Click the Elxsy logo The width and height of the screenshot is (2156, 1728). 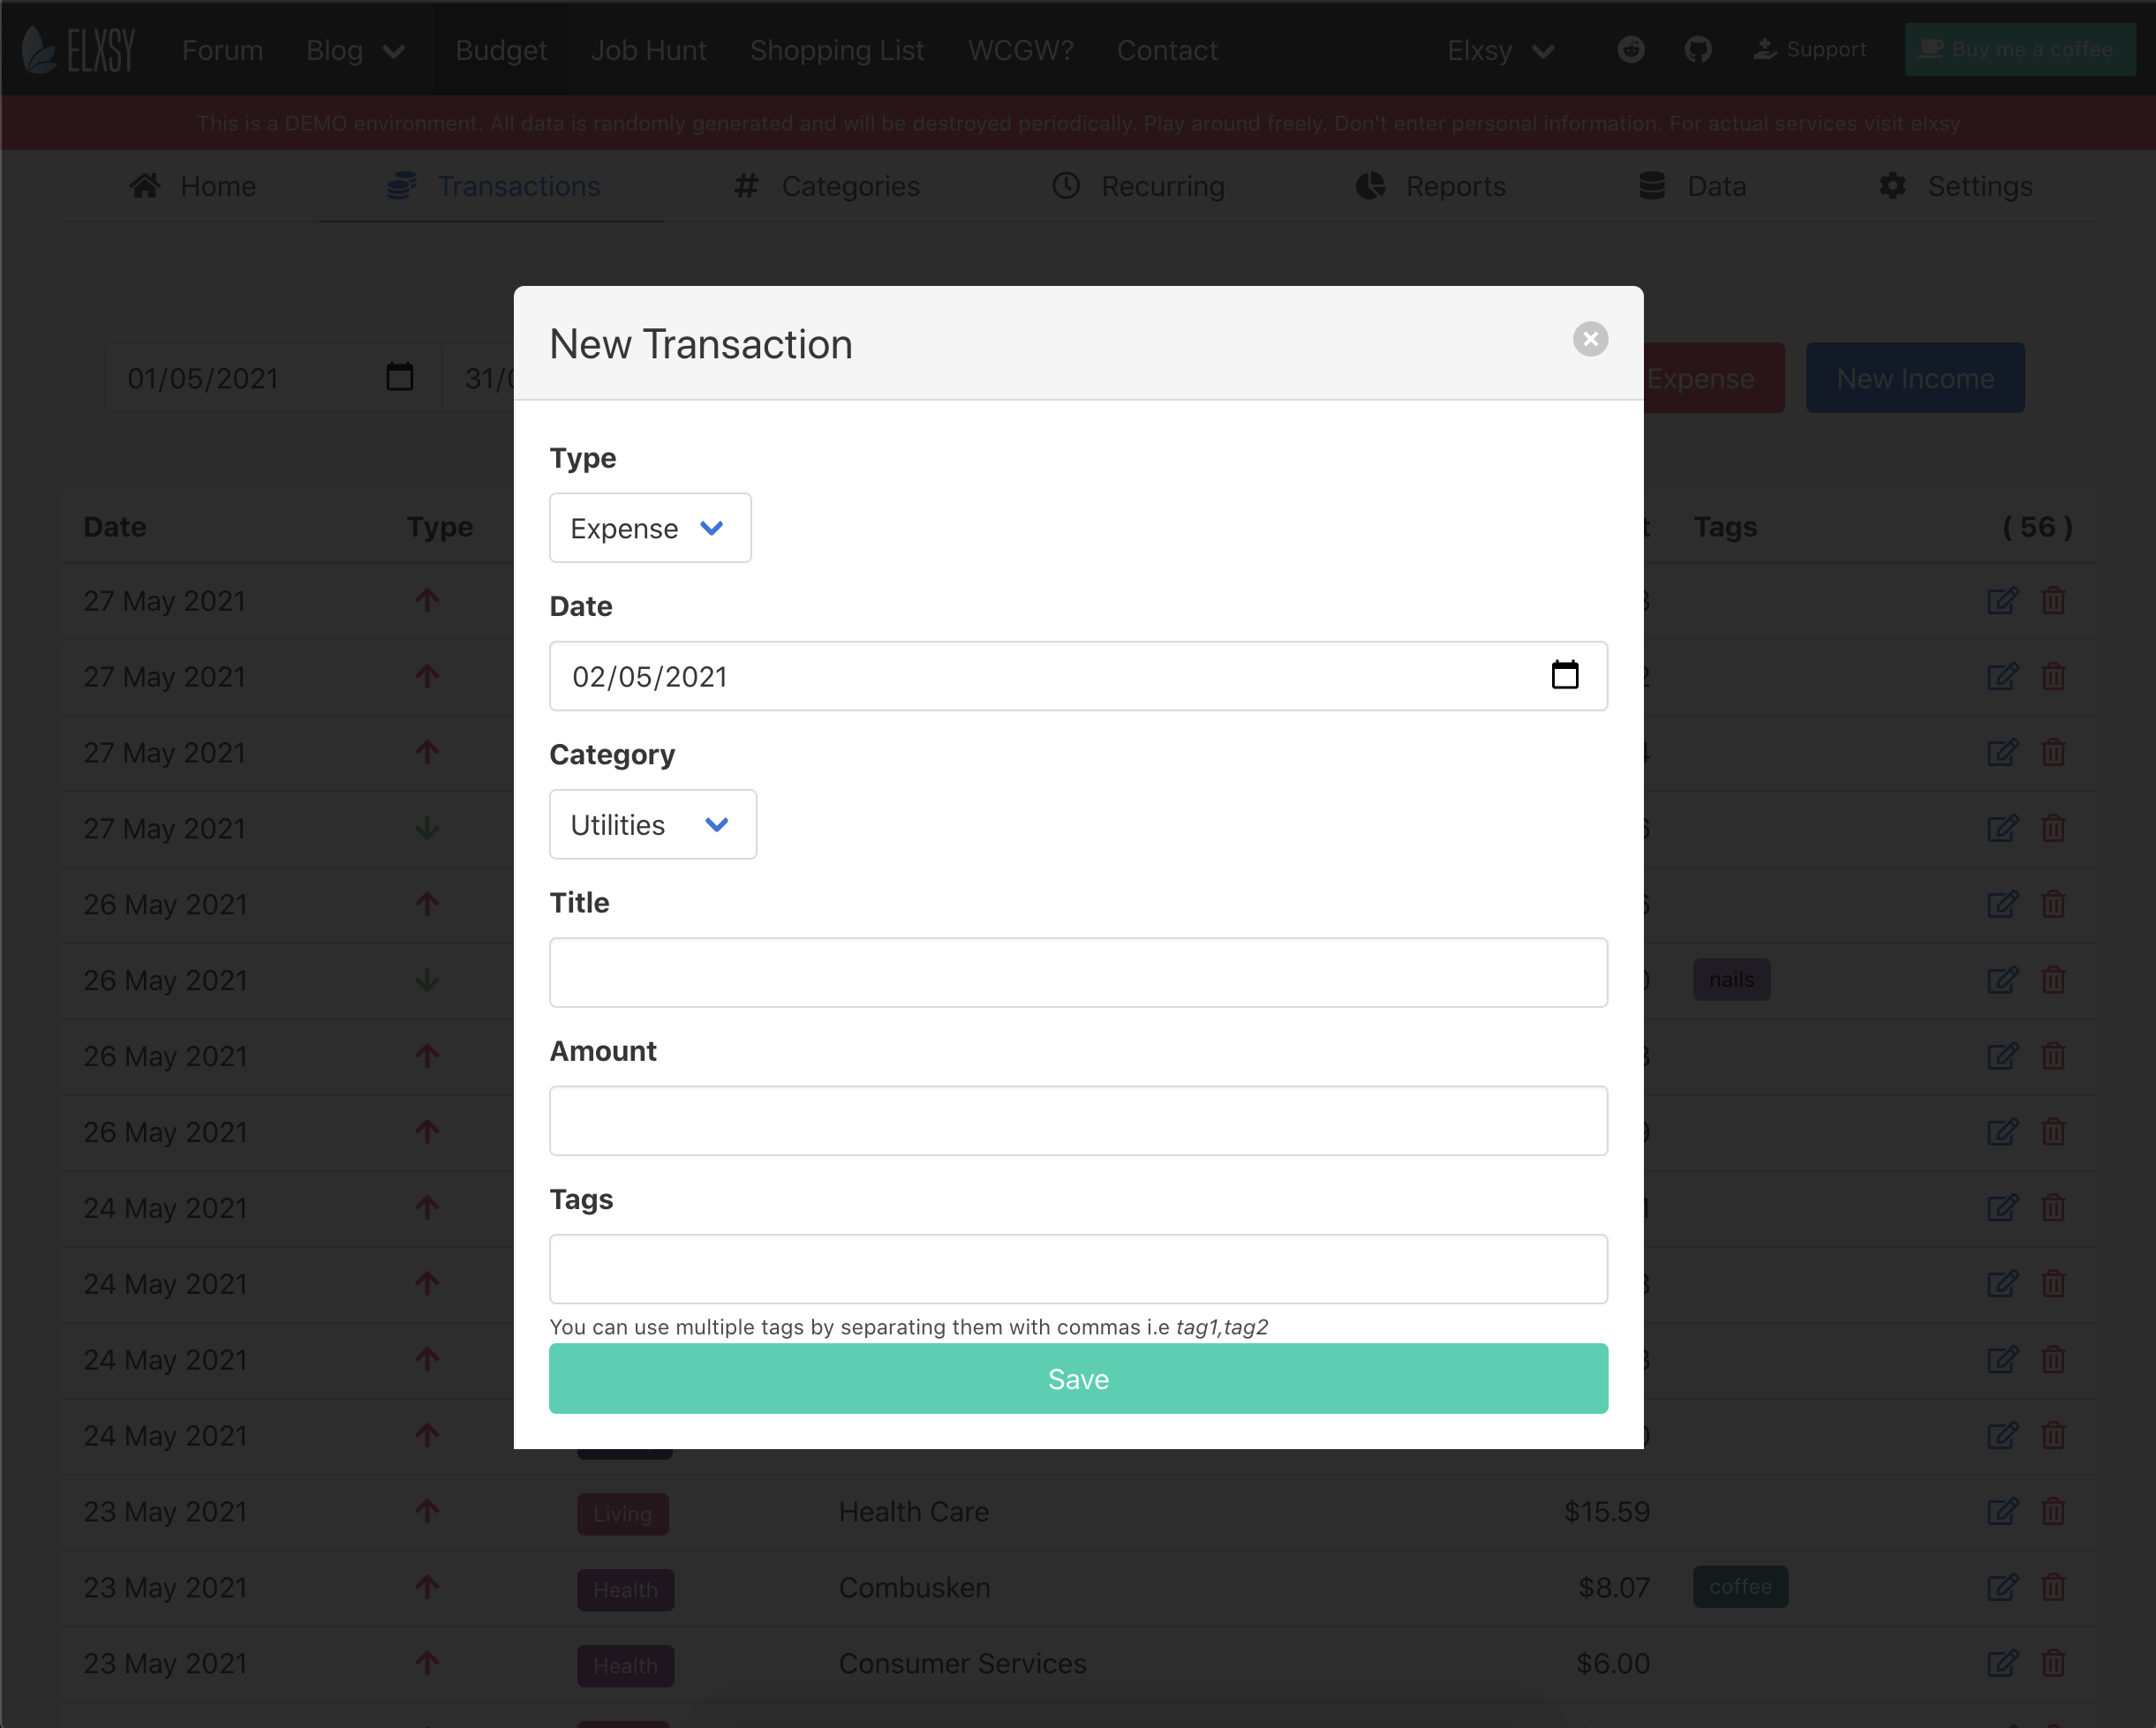tap(79, 49)
